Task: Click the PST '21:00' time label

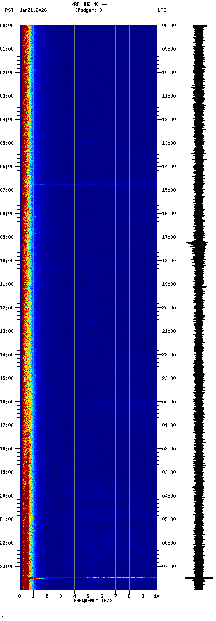Action: click(x=7, y=519)
